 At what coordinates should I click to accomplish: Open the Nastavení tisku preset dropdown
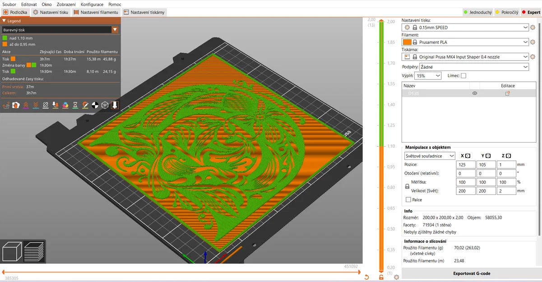pyautogui.click(x=465, y=28)
